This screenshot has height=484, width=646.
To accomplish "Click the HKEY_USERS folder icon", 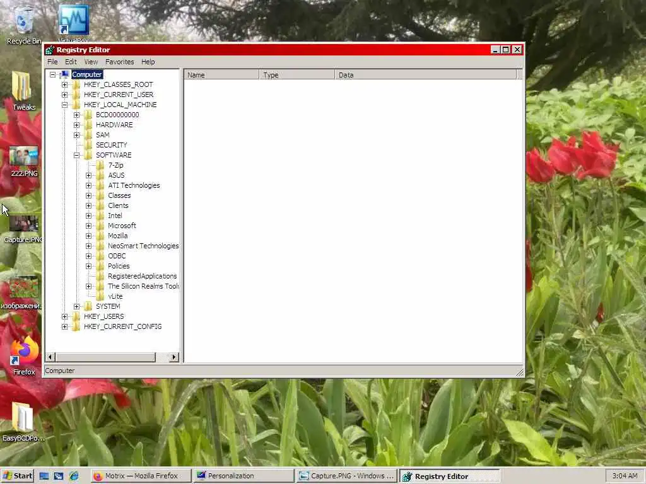I will point(76,316).
